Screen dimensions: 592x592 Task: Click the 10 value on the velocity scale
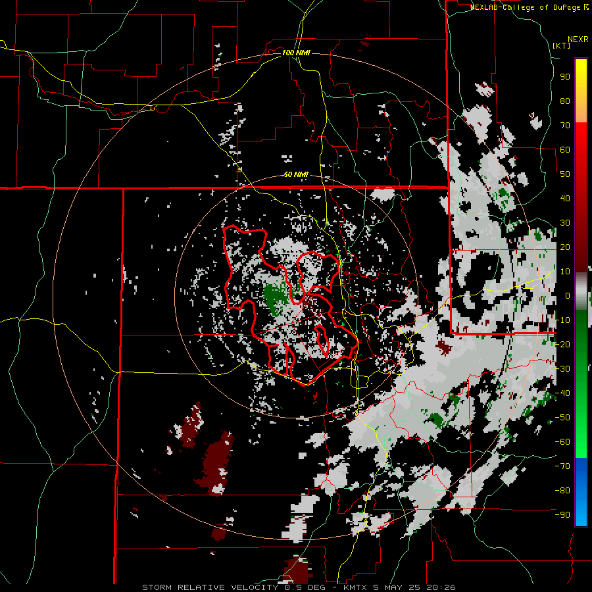[x=565, y=272]
